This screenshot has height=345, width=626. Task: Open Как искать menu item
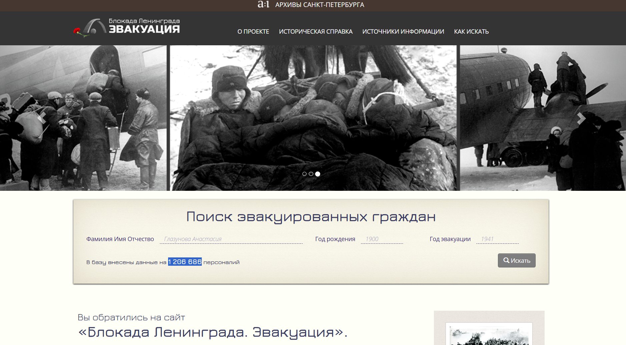click(x=471, y=31)
